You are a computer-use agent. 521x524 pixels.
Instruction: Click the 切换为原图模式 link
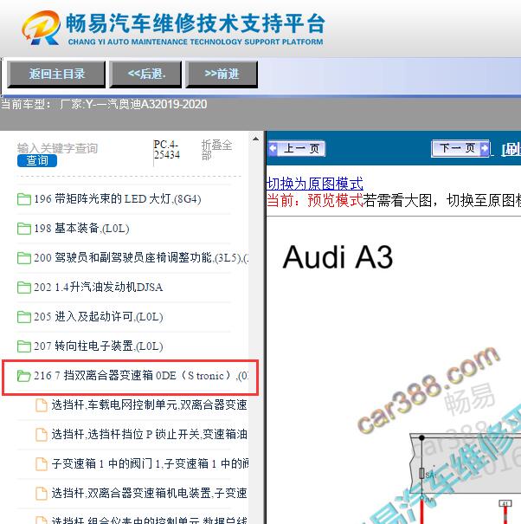(315, 184)
